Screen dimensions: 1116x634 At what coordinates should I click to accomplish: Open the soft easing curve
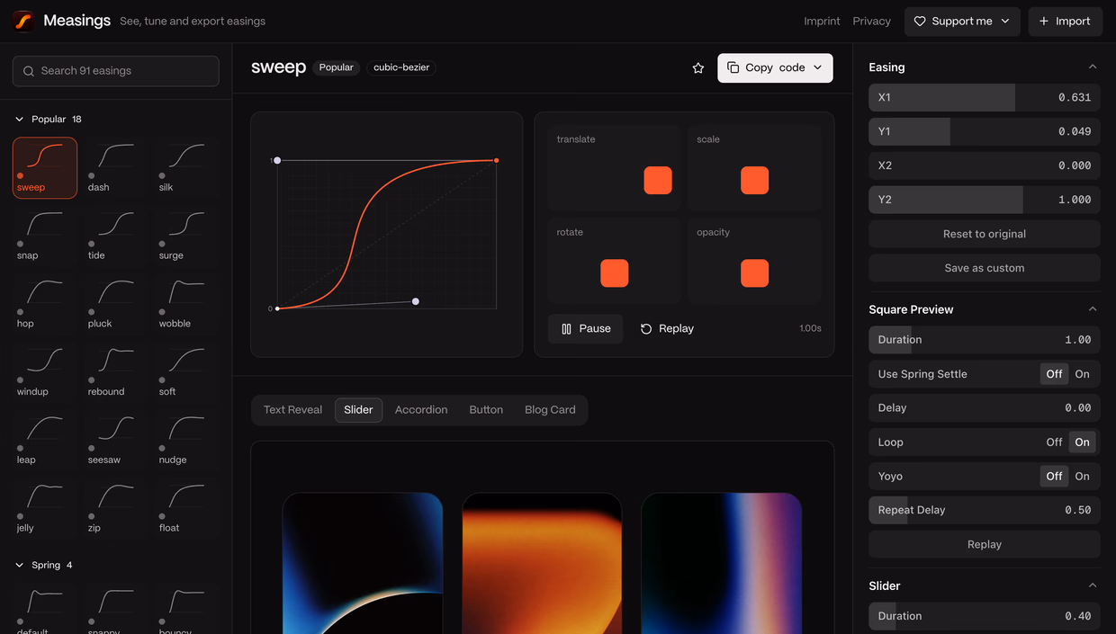[x=187, y=372]
